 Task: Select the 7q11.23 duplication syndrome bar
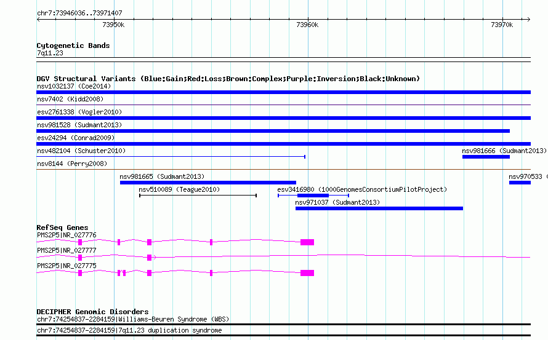point(283,336)
